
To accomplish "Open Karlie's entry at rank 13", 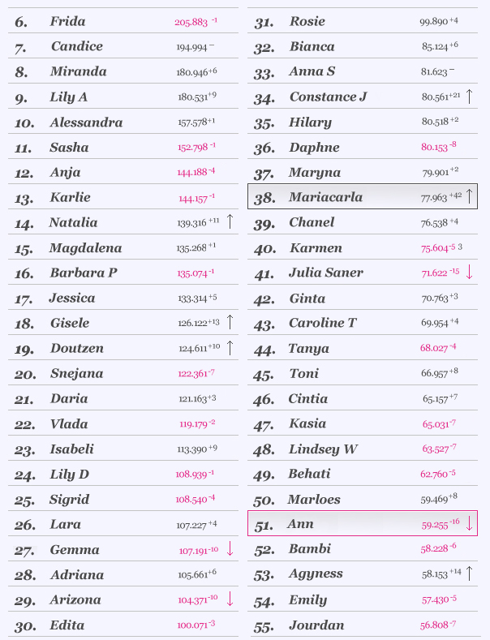I will (70, 197).
